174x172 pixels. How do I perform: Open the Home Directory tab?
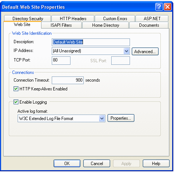point(106,25)
